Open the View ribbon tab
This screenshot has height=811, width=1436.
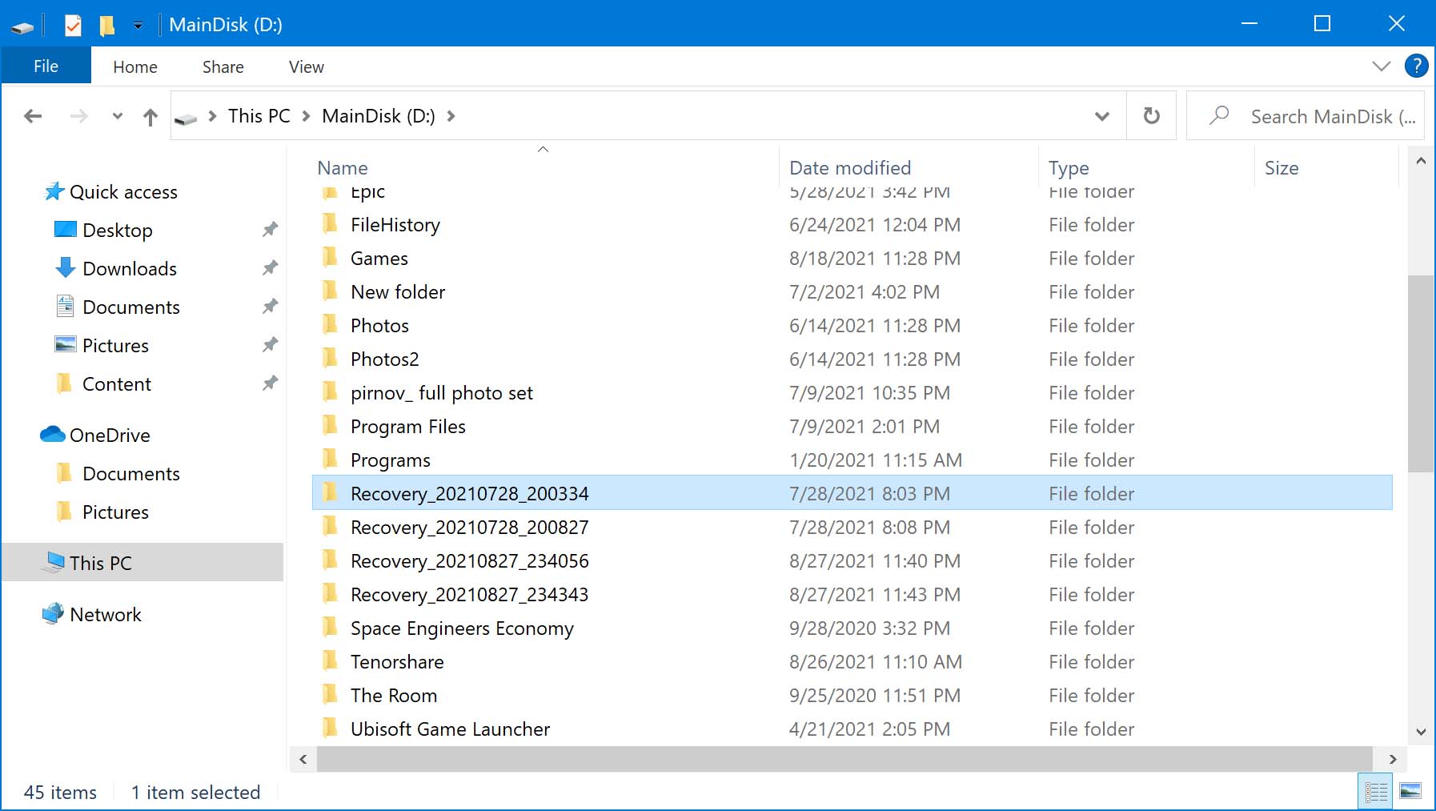pyautogui.click(x=307, y=66)
